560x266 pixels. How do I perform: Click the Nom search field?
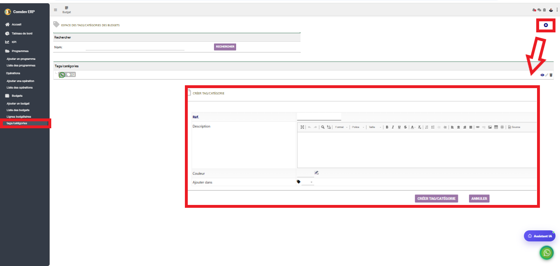coord(135,47)
